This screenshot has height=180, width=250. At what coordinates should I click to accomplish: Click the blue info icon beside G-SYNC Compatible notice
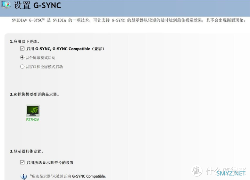click(x=24, y=177)
